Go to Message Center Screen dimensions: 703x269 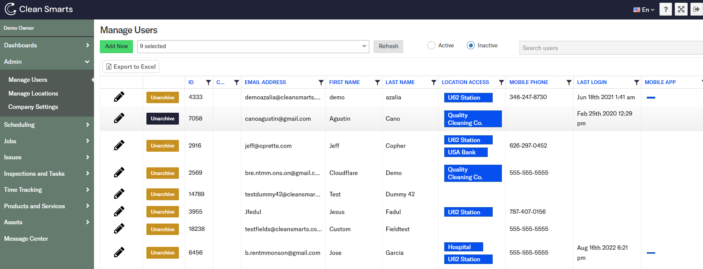[26, 239]
